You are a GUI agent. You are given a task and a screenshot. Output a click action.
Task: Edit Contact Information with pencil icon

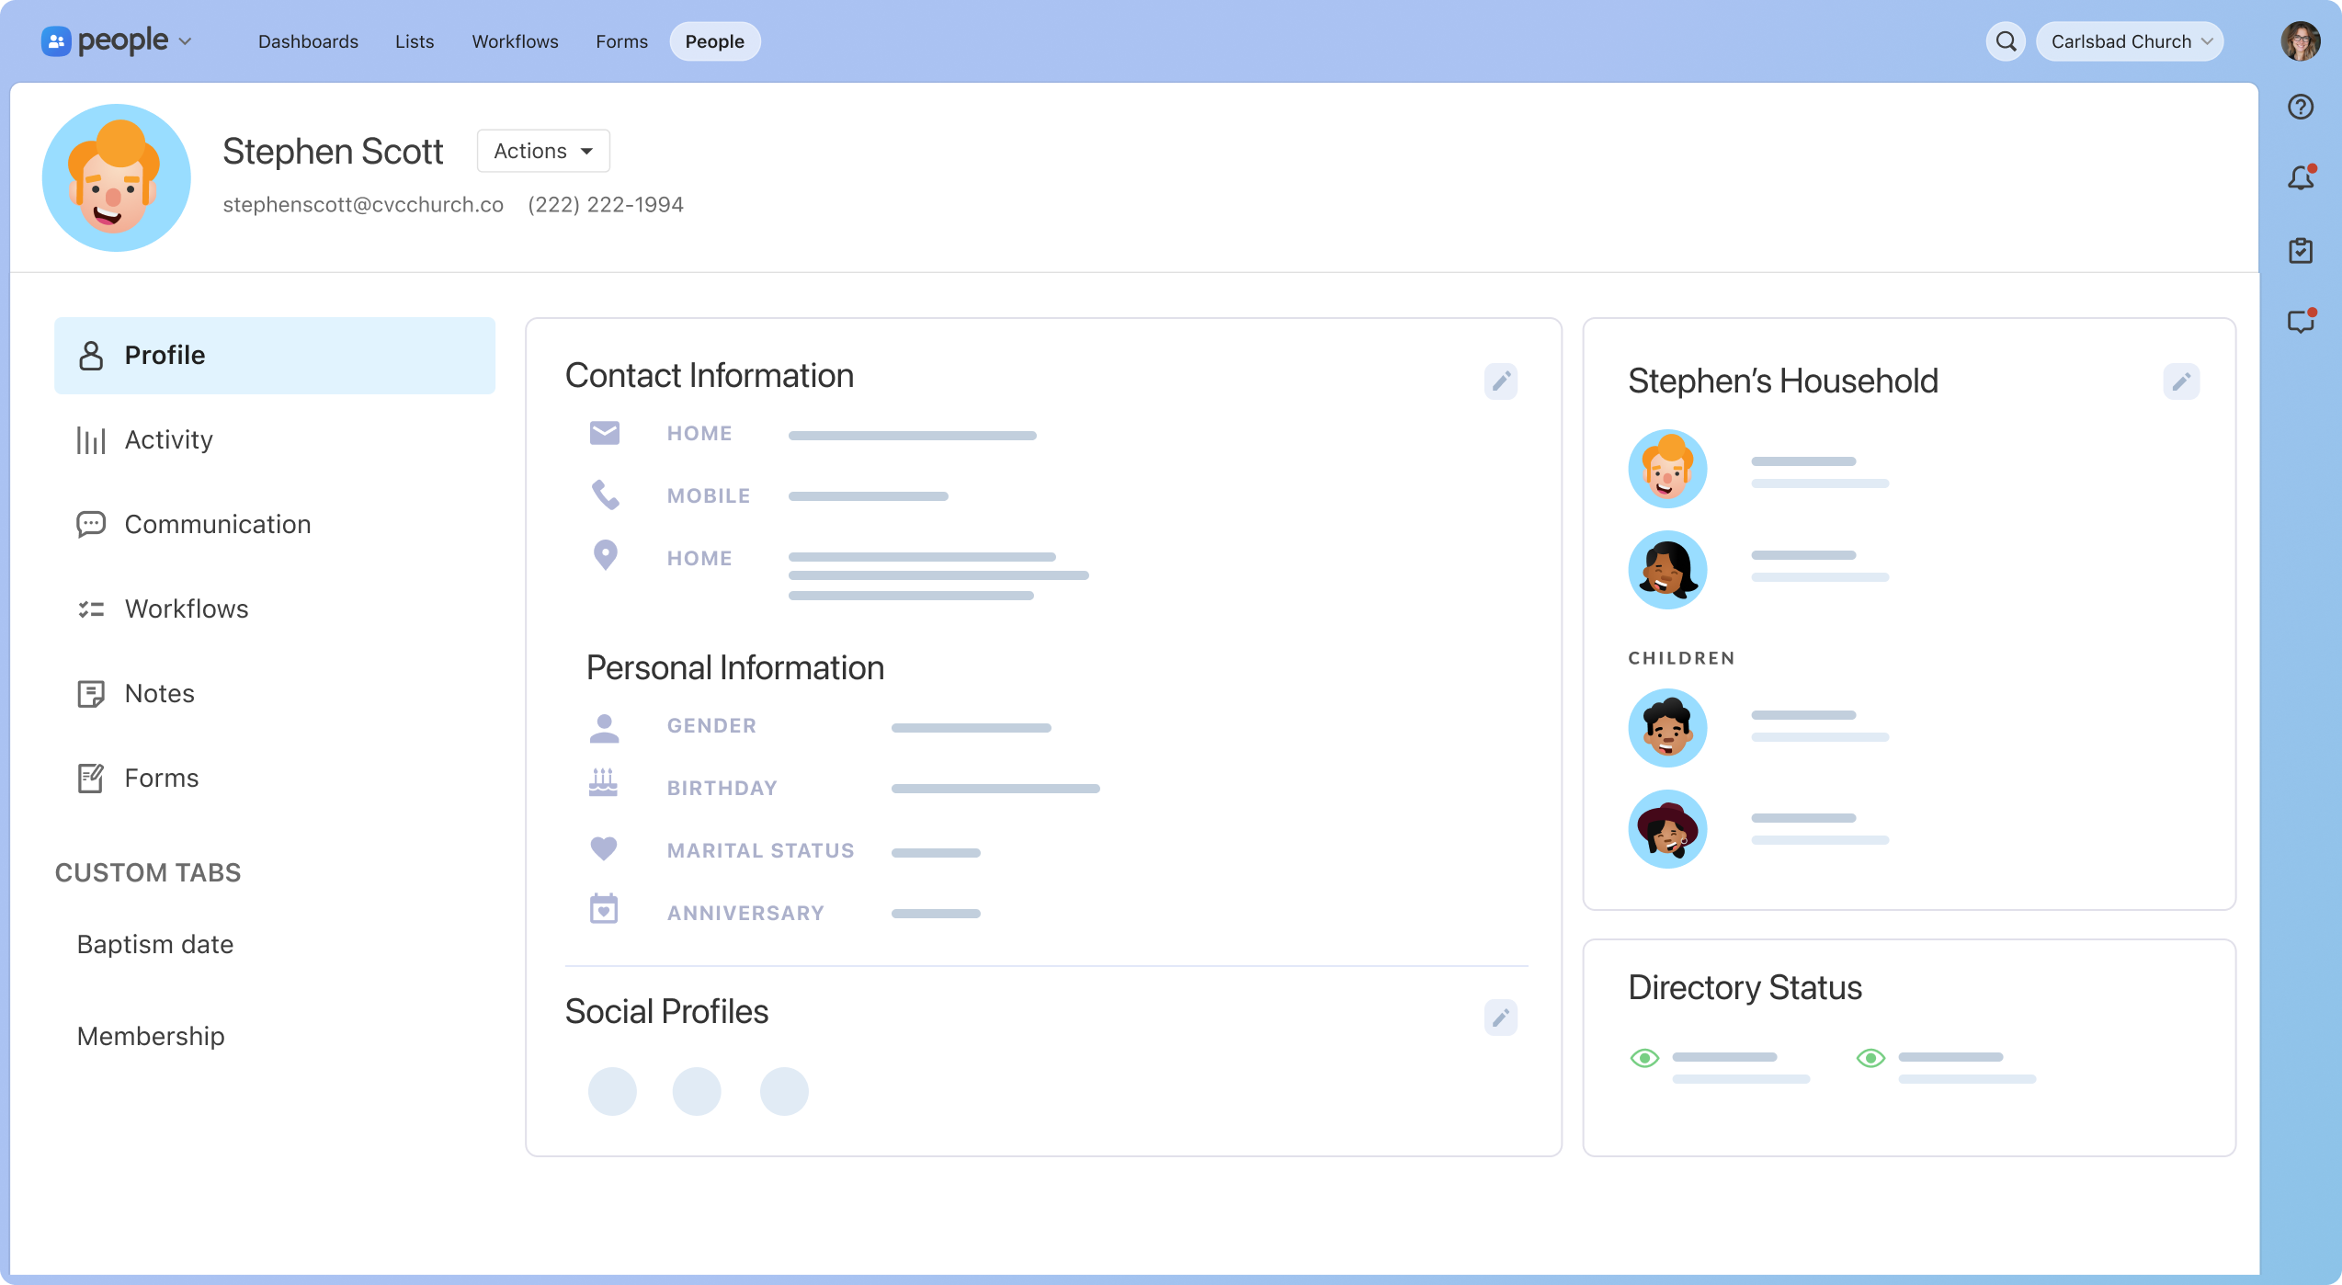1502,381
